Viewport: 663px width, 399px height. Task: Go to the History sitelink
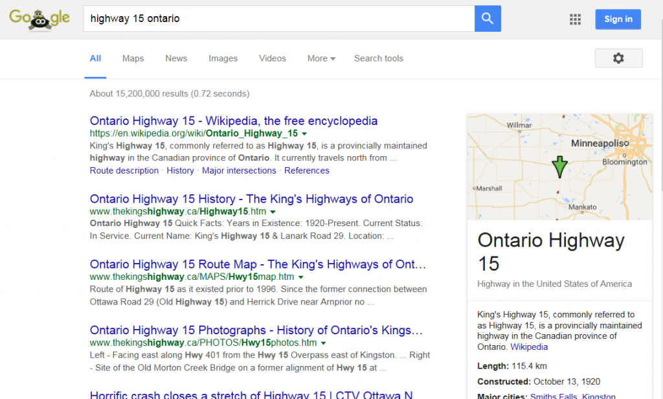[x=180, y=170]
